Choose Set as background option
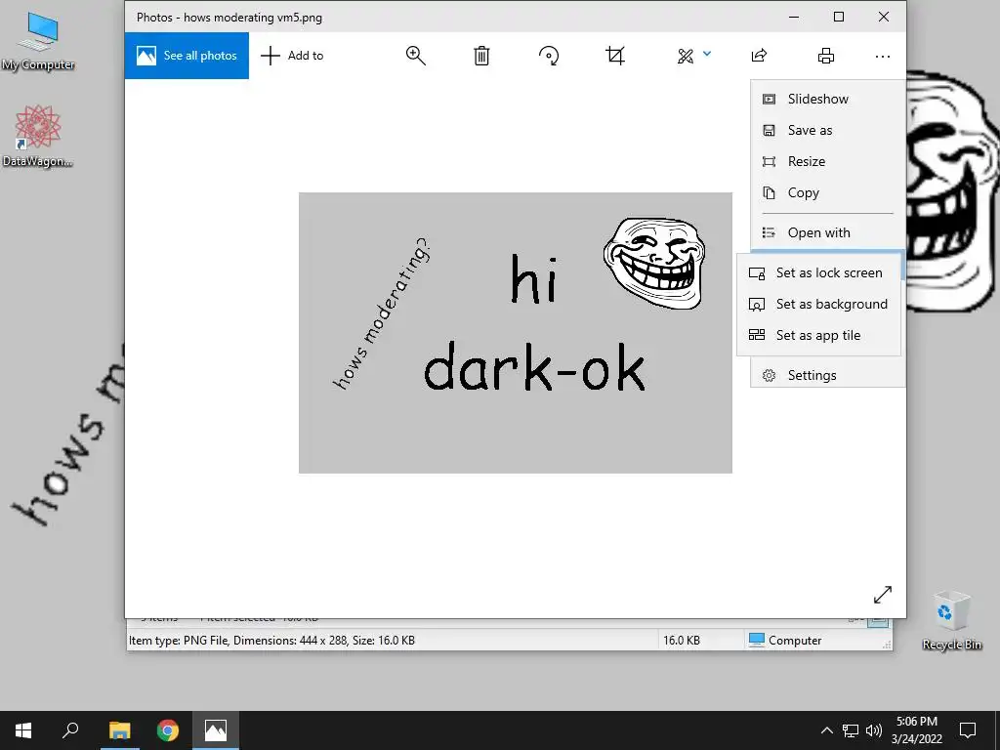 [819, 305]
